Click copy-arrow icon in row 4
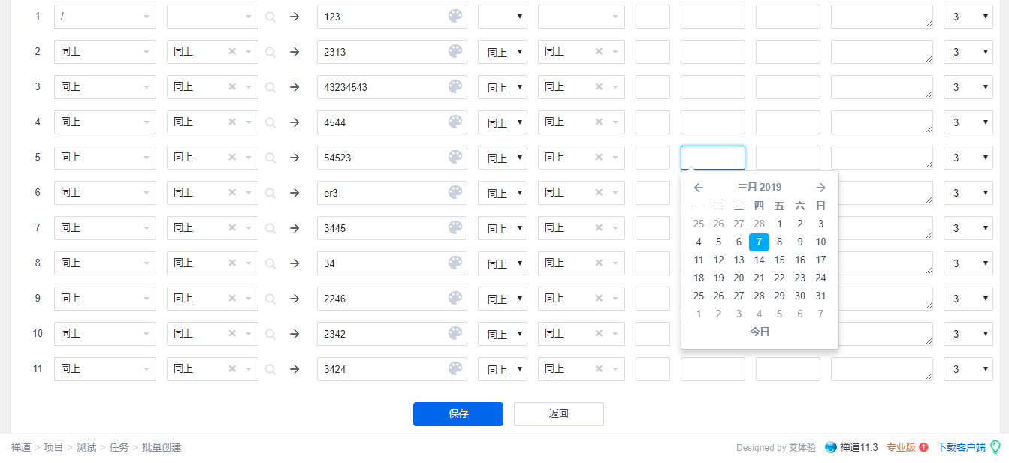The image size is (1009, 463). click(295, 122)
